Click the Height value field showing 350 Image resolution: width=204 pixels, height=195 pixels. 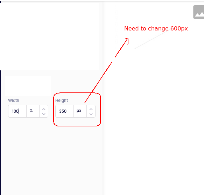(x=64, y=111)
